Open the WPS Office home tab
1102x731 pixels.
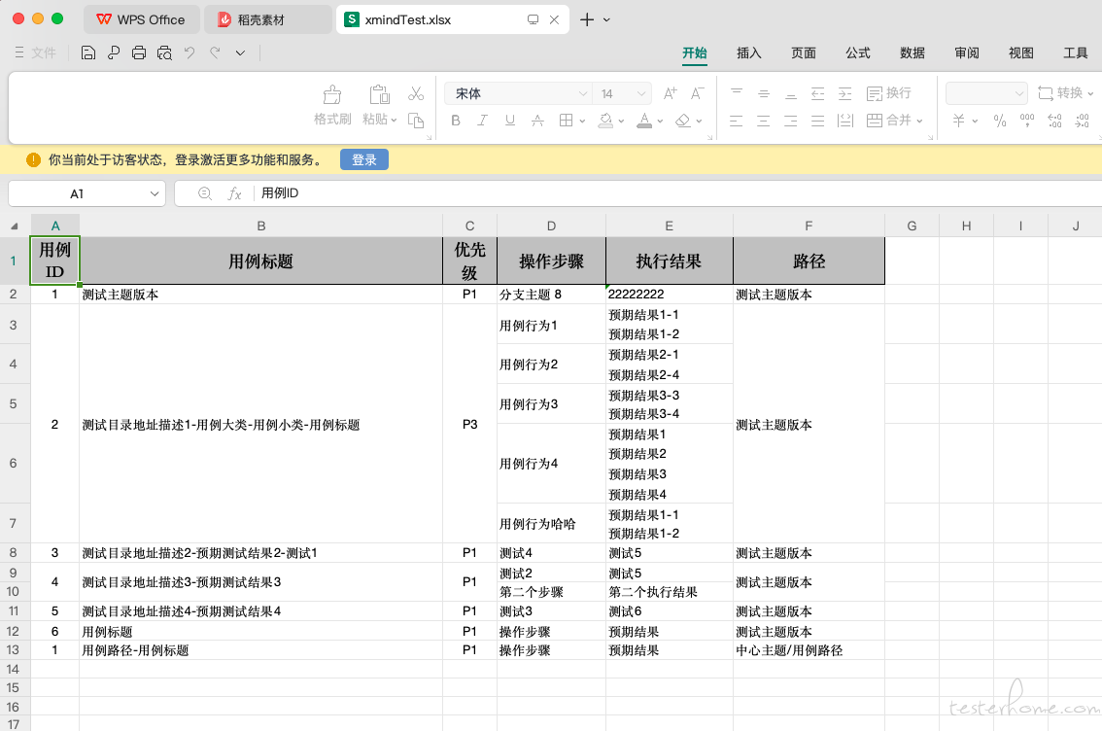(x=141, y=19)
